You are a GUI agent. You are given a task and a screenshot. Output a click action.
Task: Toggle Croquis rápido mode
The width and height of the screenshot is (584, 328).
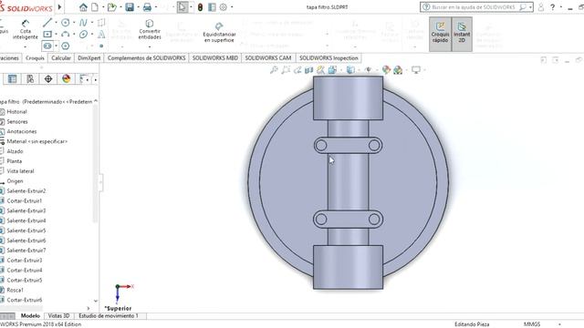coord(440,34)
